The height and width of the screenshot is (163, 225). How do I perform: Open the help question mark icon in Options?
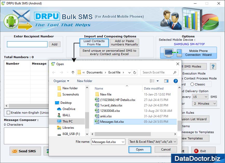(213, 66)
